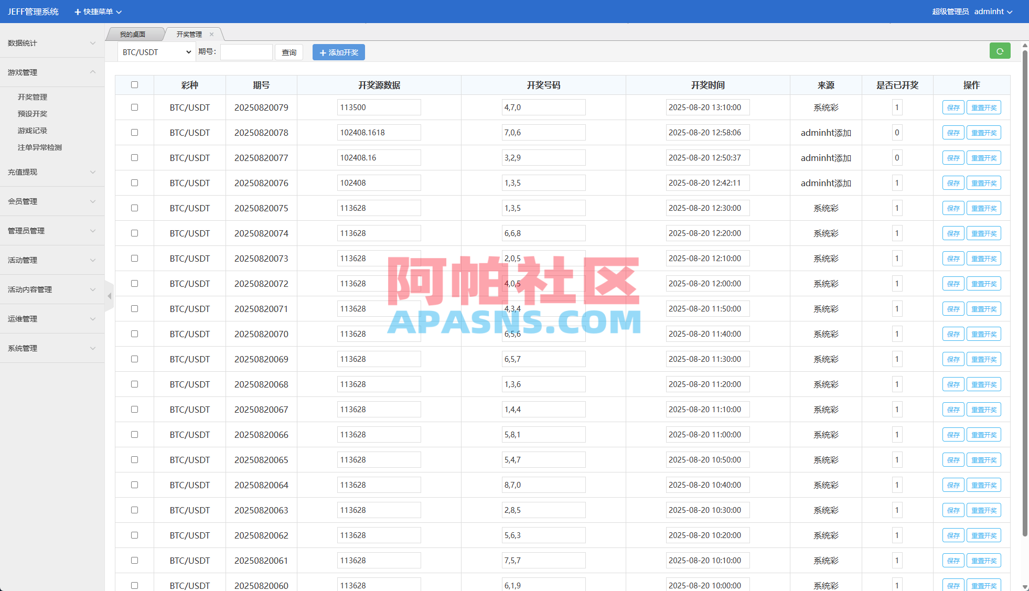Open 注单异常检测 from the sidebar

(39, 147)
